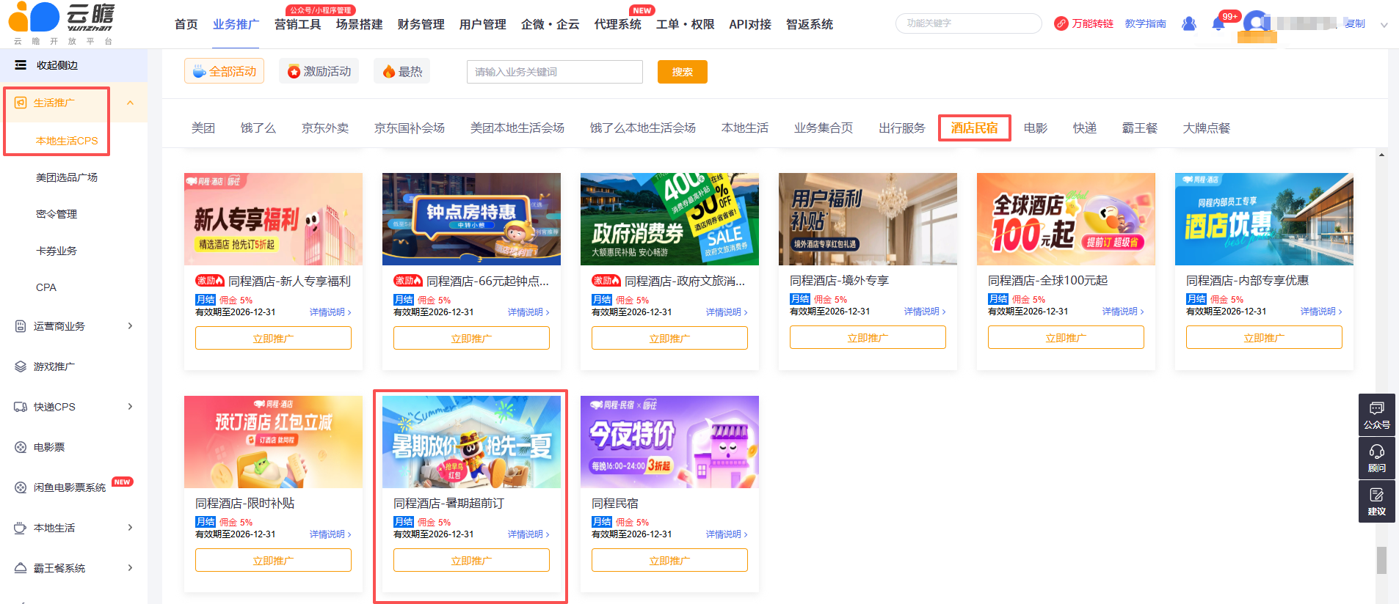Open the 政府消费券 banner thumbnail
1399x604 pixels.
669,219
